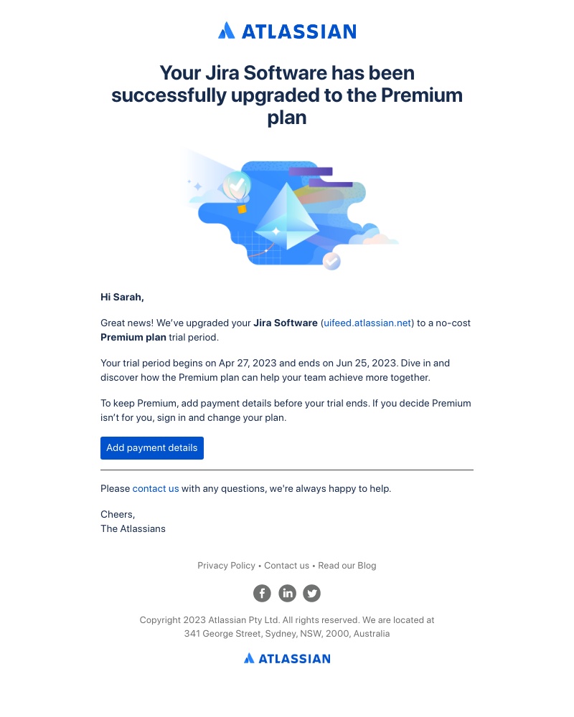This screenshot has height=717, width=574.
Task: Click the Facebook social icon
Action: coord(262,593)
